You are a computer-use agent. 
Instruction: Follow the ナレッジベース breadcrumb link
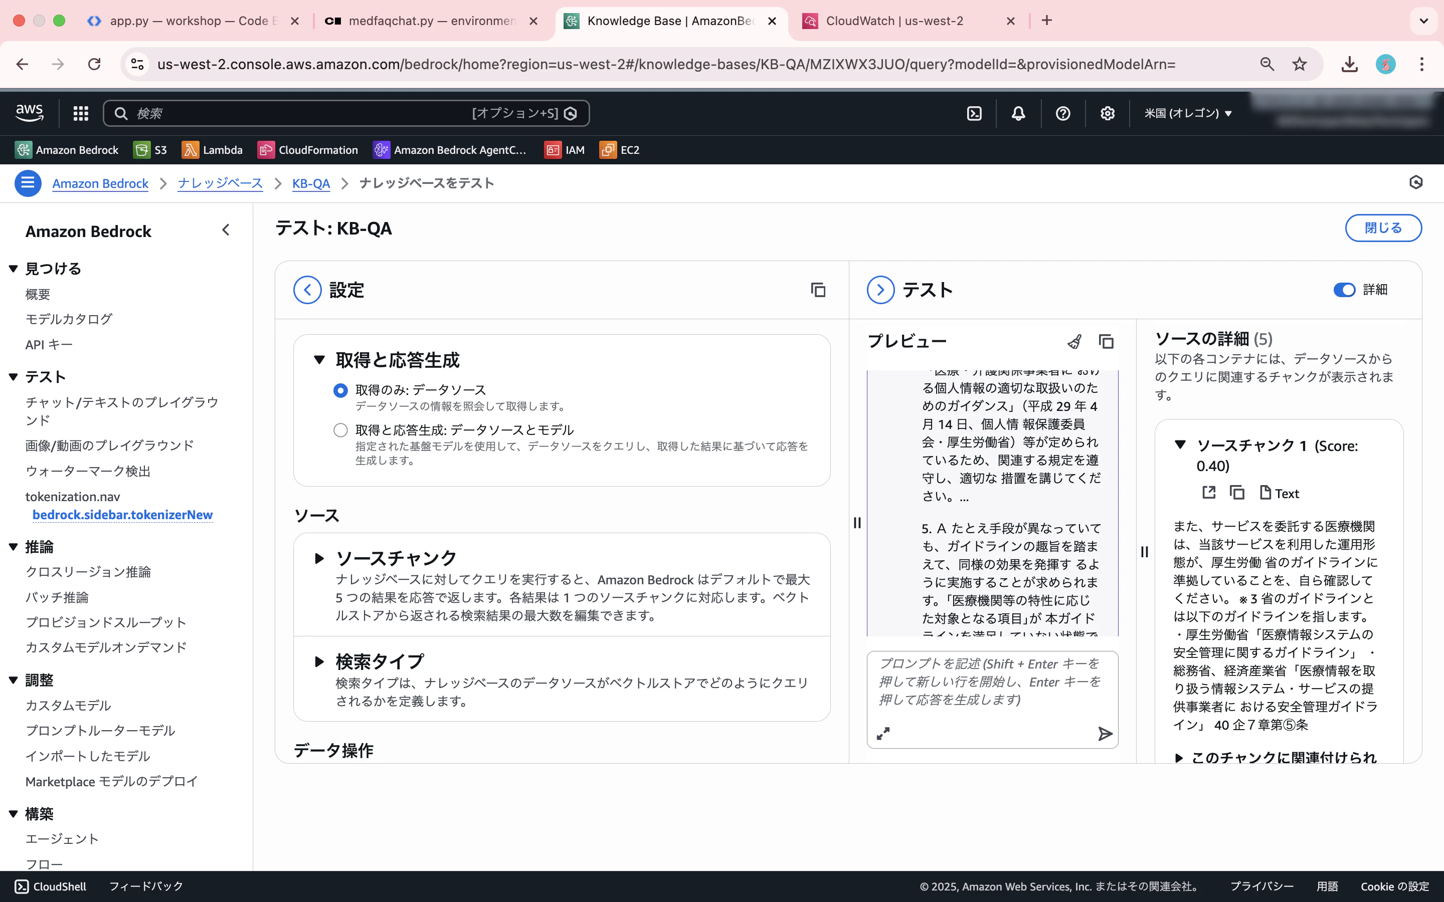point(220,183)
